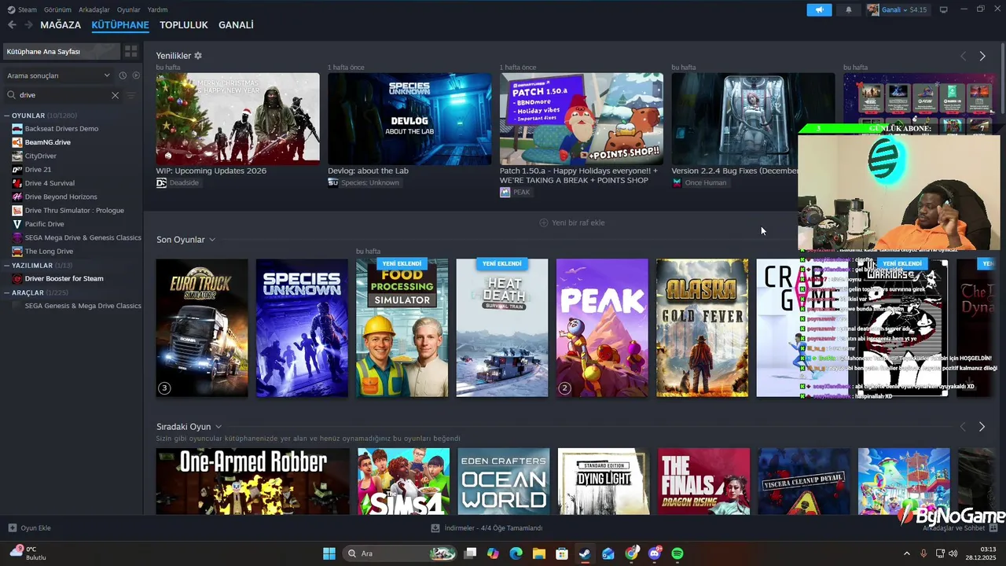Switch to the GANALİ profile tab
This screenshot has height=566, width=1006.
click(236, 25)
